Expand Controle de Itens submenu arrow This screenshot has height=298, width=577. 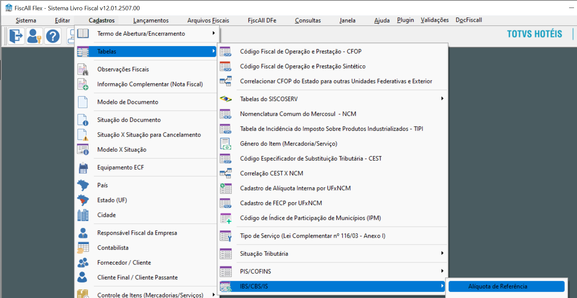click(213, 295)
